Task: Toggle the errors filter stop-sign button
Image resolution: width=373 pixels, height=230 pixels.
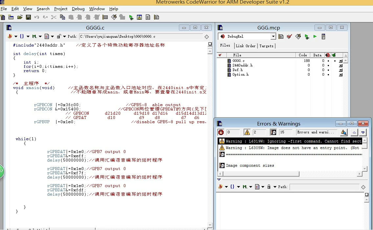Action: point(221,132)
